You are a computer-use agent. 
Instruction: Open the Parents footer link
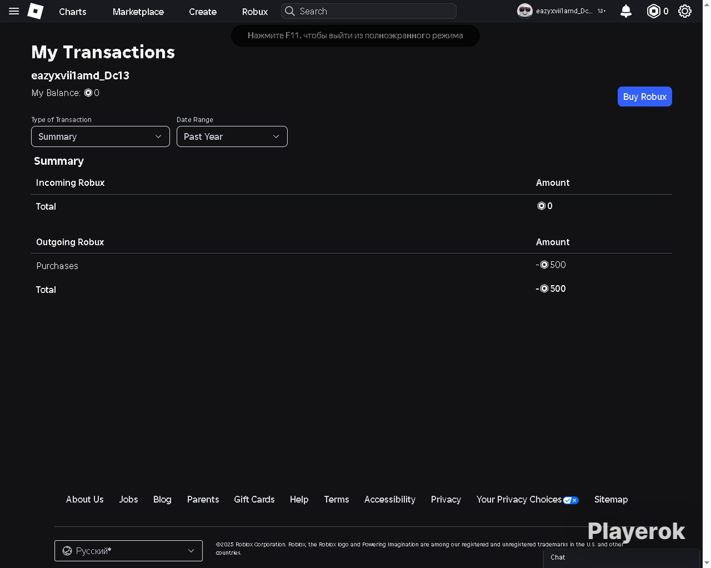click(x=203, y=500)
